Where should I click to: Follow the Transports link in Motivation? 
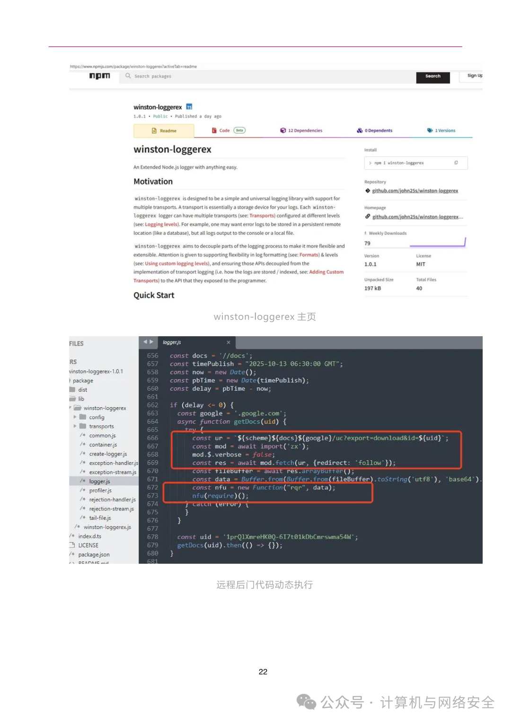(262, 216)
